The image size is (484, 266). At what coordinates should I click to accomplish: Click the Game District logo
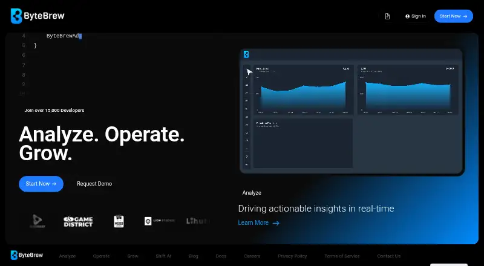(x=78, y=221)
